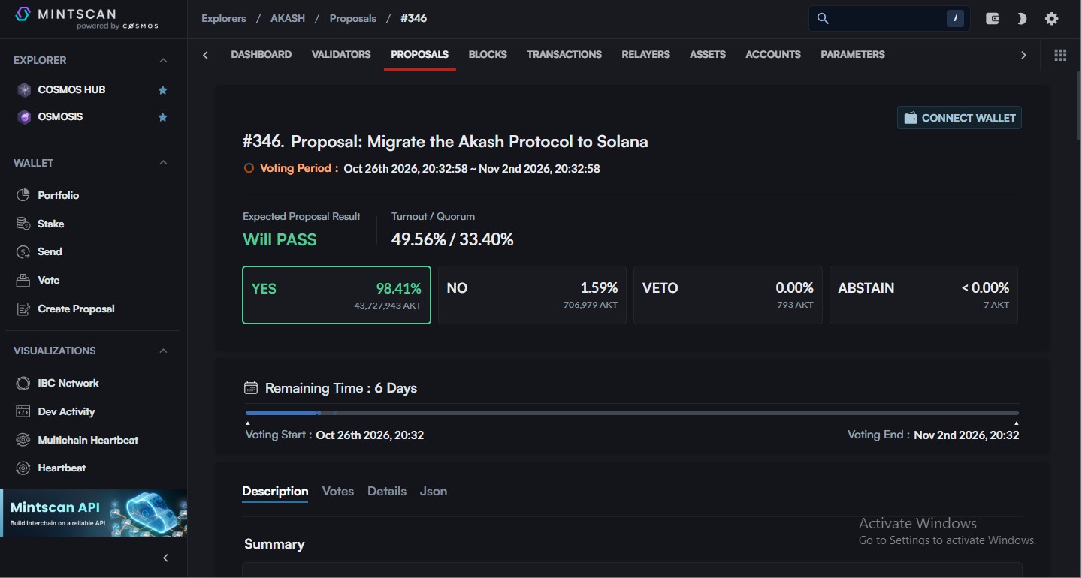1082x578 pixels.
Task: Open the Transactions tab
Action: [x=564, y=55]
